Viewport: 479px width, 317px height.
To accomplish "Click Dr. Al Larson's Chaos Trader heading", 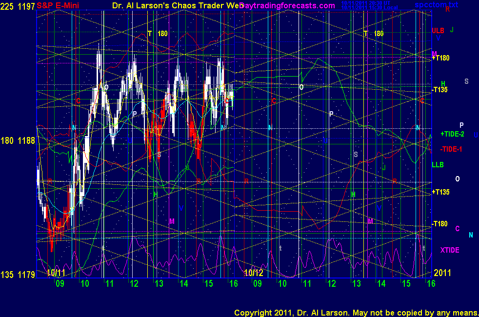I will click(178, 5).
